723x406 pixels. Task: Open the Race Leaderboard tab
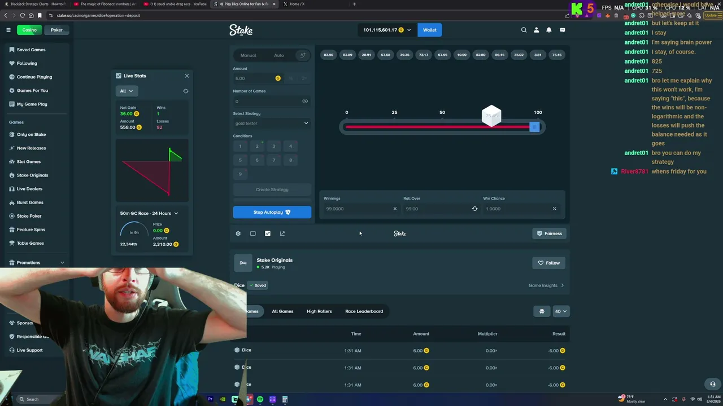364,311
